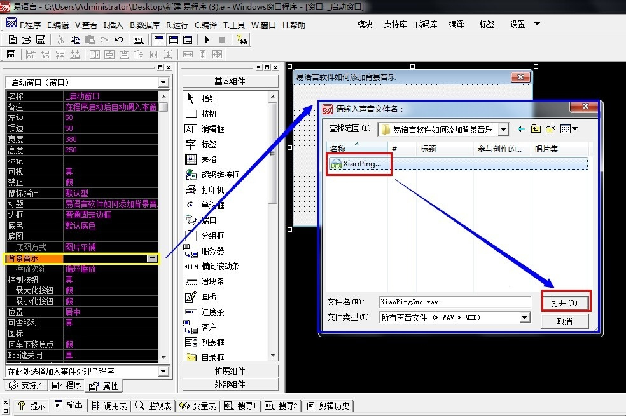This screenshot has height=416, width=626.
Task: Click the 背景音乐 browse ellipsis button
Action: (x=151, y=258)
